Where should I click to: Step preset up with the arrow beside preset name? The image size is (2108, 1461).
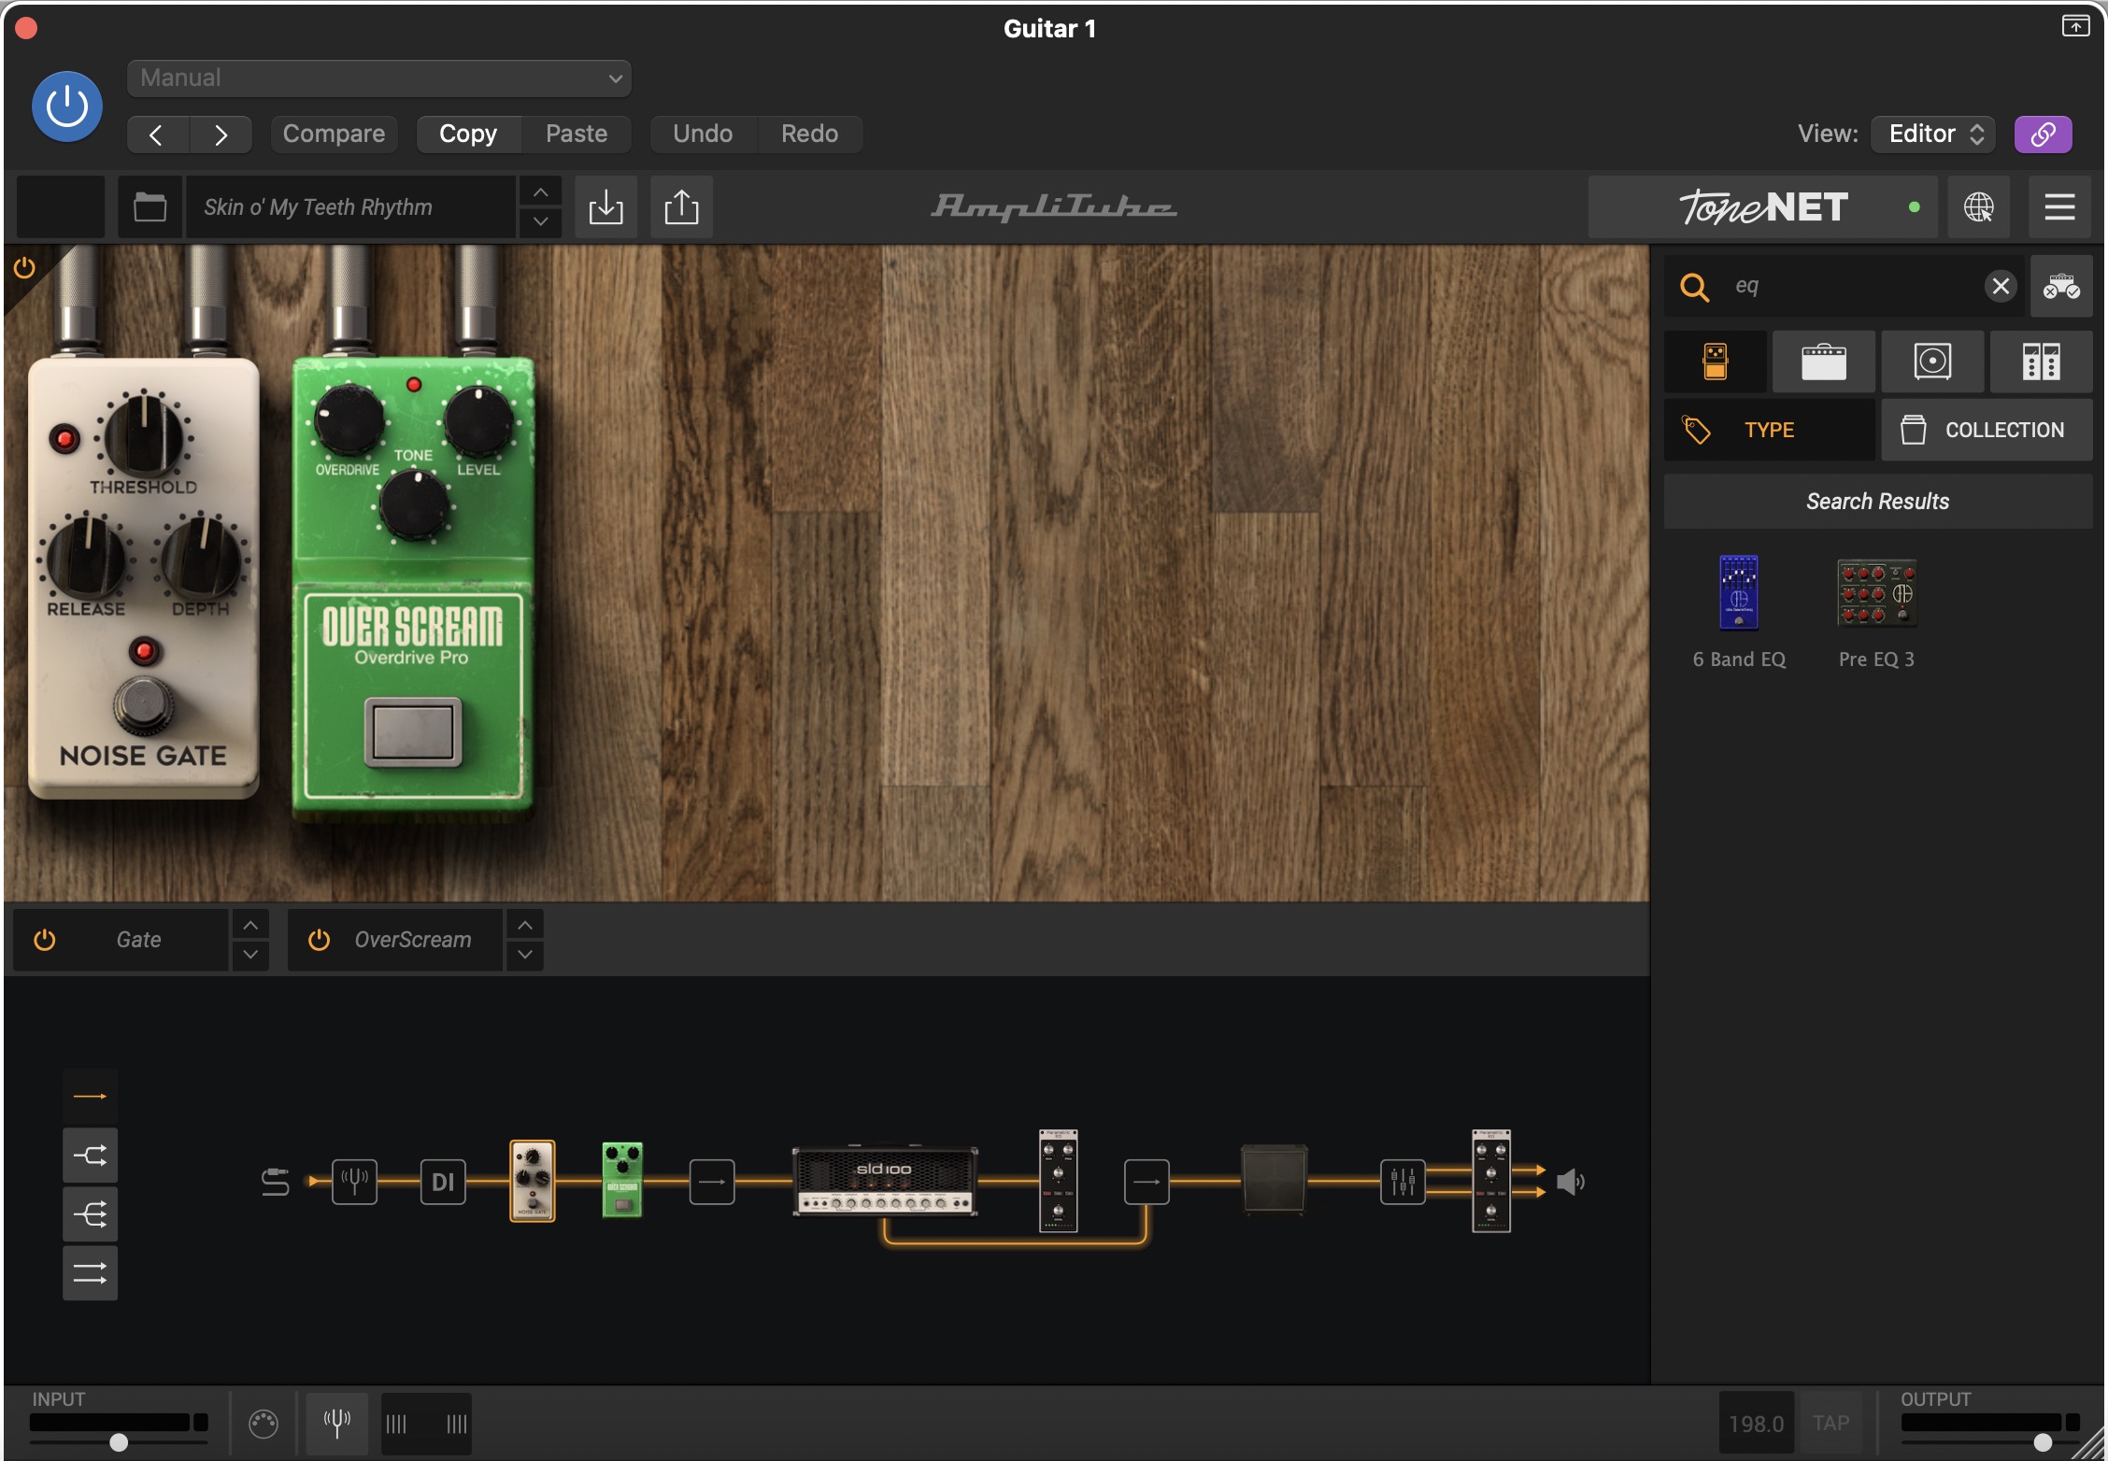(540, 191)
